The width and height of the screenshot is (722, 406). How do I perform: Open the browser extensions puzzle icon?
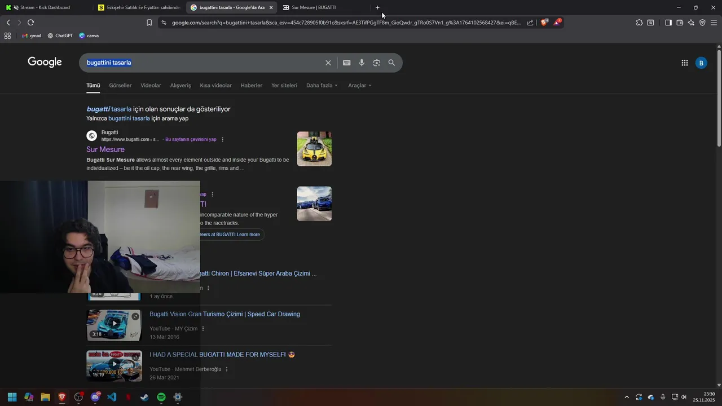(639, 23)
